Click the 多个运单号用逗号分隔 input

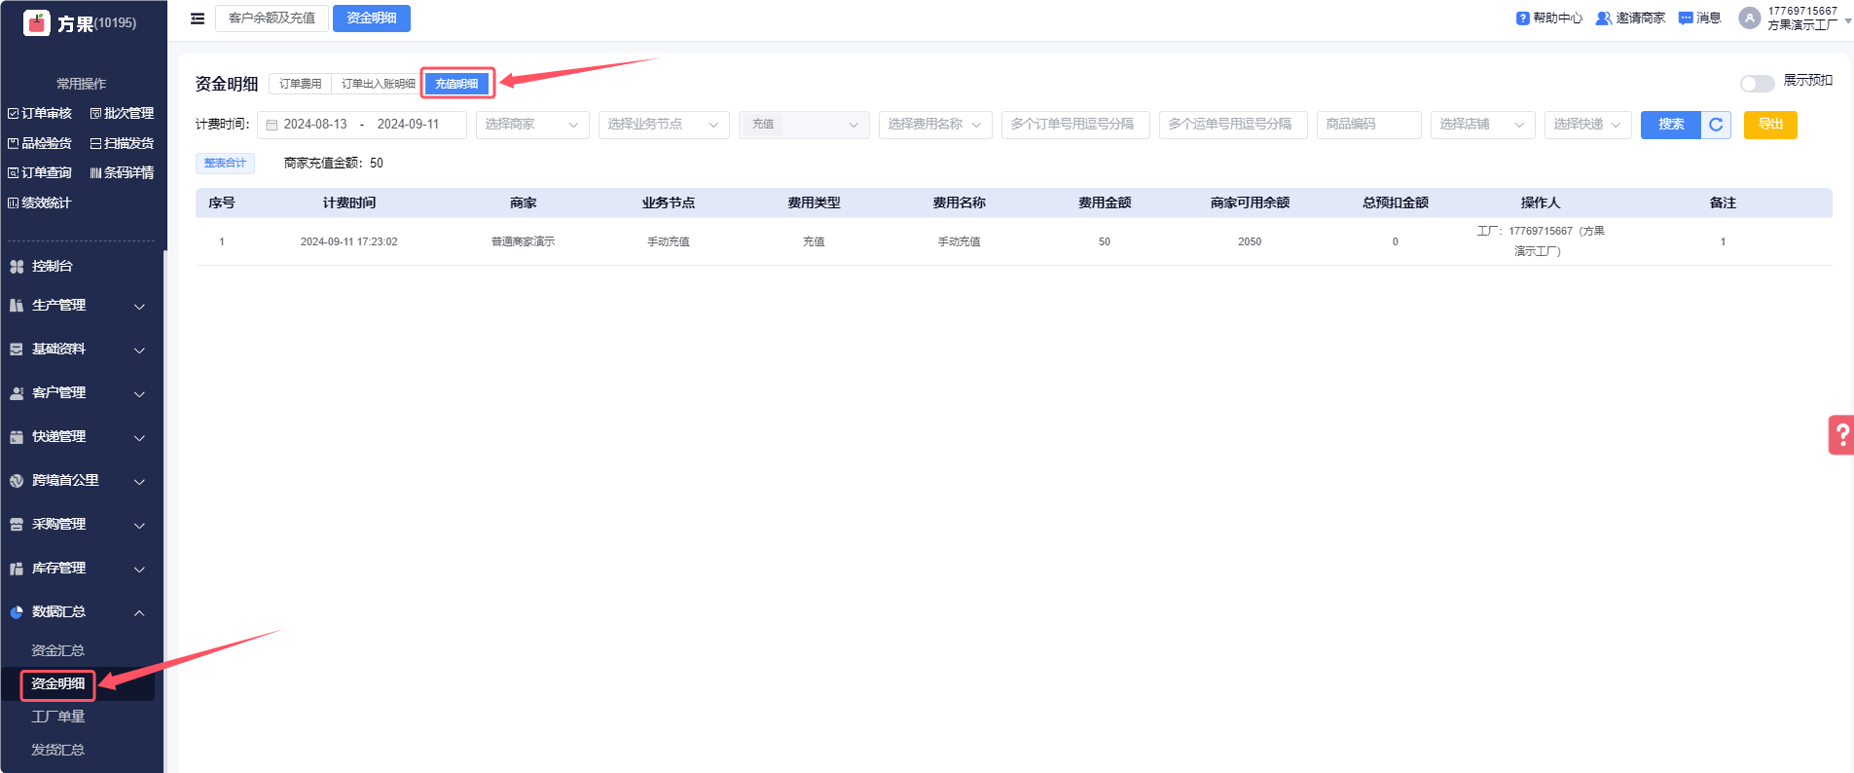point(1233,125)
